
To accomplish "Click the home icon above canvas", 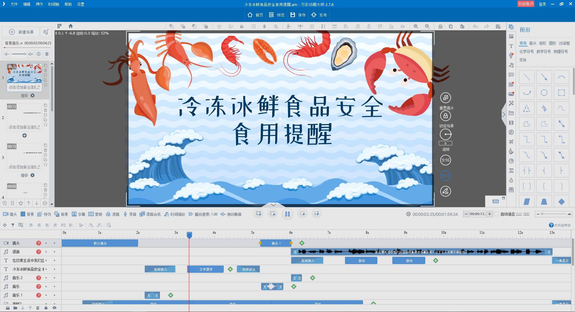I will (x=71, y=26).
